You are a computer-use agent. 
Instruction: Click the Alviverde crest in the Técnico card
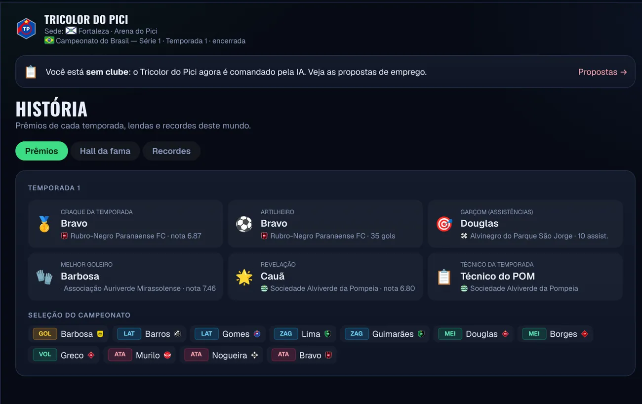(464, 288)
